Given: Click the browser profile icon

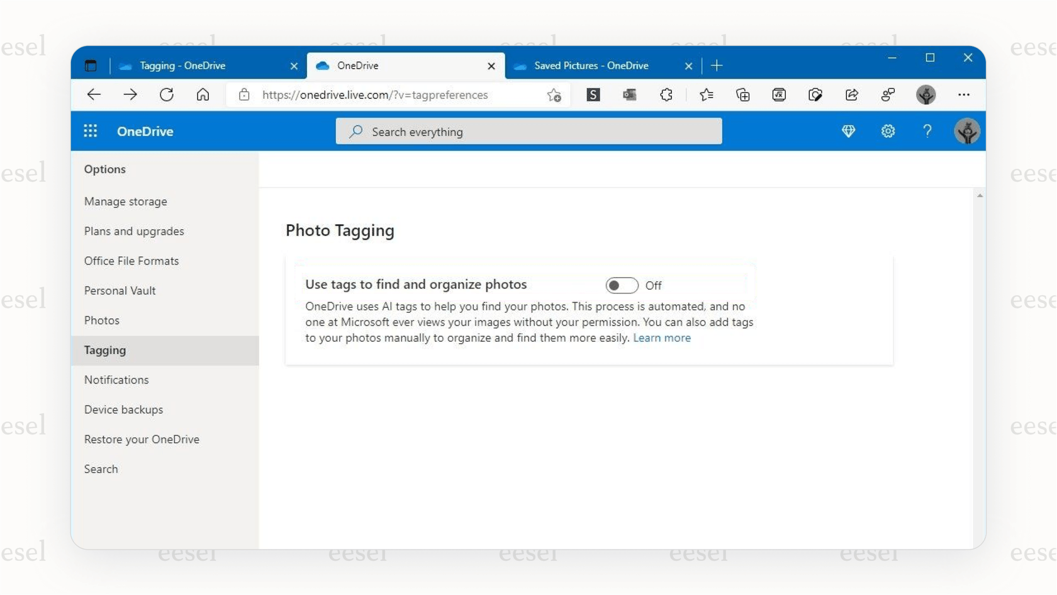Looking at the screenshot, I should pos(926,94).
